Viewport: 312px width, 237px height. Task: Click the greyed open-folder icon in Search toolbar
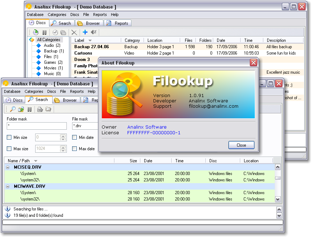point(48,109)
